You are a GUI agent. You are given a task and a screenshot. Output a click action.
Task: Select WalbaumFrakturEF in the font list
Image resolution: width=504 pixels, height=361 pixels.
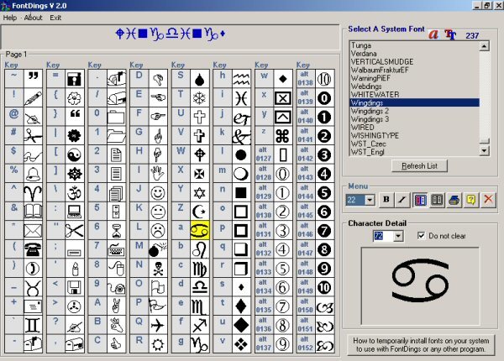pyautogui.click(x=414, y=70)
